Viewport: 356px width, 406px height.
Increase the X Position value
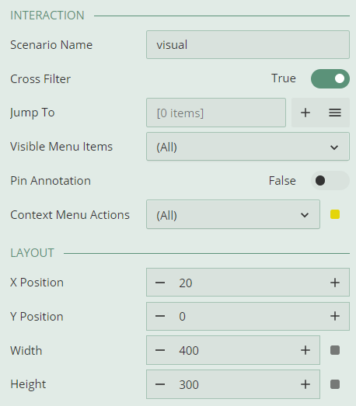coord(335,283)
